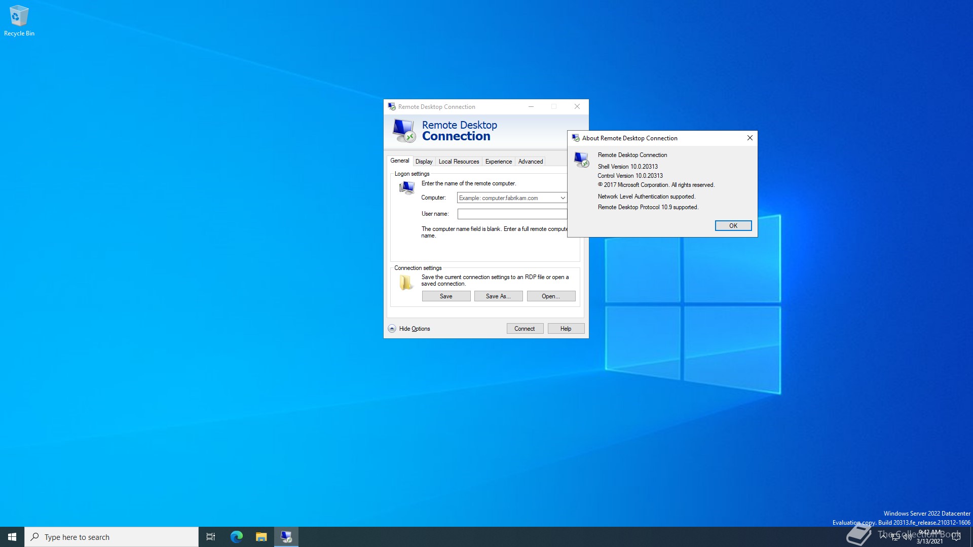Open the Windows Start menu
The height and width of the screenshot is (547, 973).
pyautogui.click(x=12, y=537)
